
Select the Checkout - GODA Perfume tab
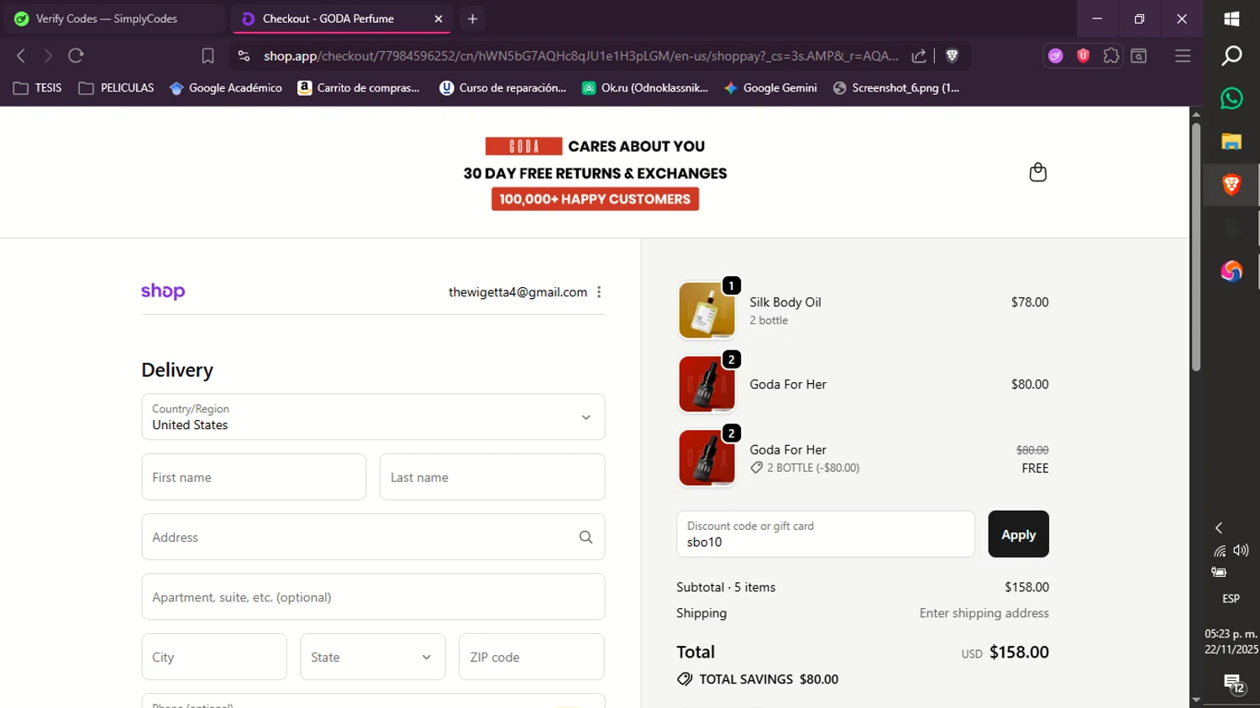click(x=339, y=18)
